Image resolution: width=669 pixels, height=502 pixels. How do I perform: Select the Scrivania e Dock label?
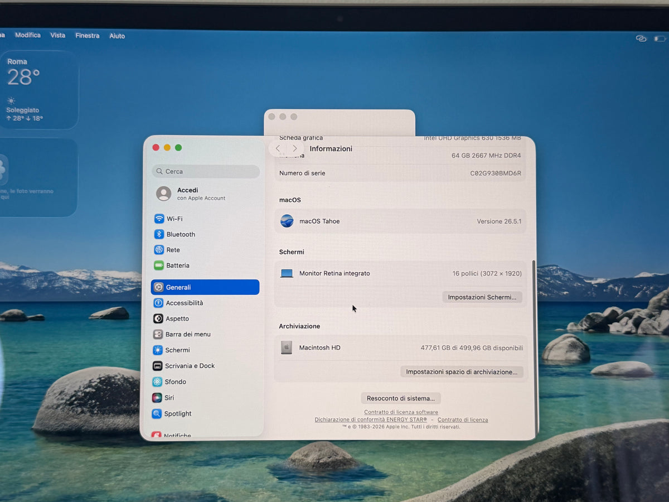click(190, 366)
